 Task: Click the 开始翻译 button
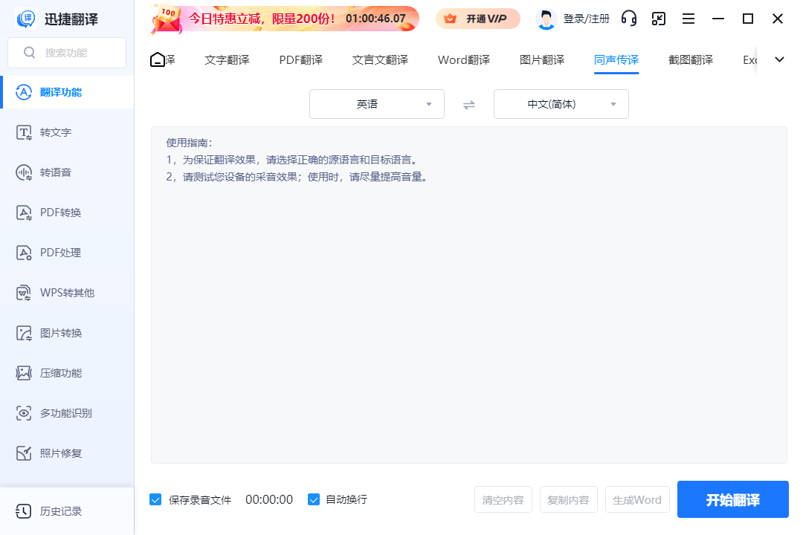tap(733, 499)
